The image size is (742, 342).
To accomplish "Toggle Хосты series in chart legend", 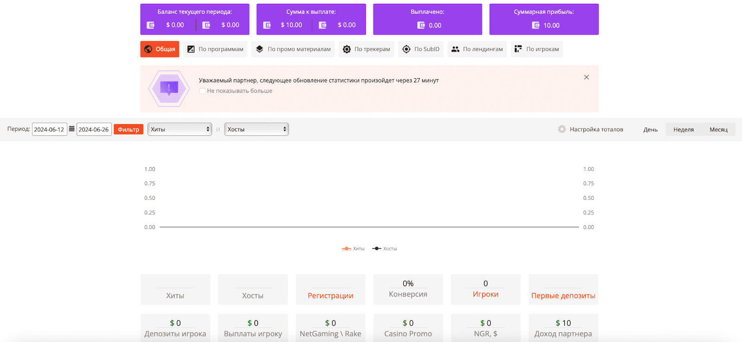I will coord(385,249).
